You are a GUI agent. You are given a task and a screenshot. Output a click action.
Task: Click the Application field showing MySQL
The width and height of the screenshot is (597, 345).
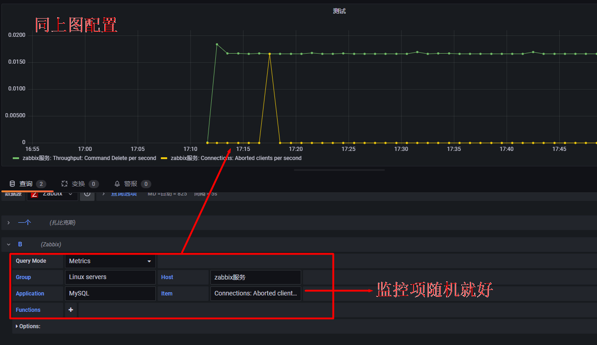pos(110,294)
